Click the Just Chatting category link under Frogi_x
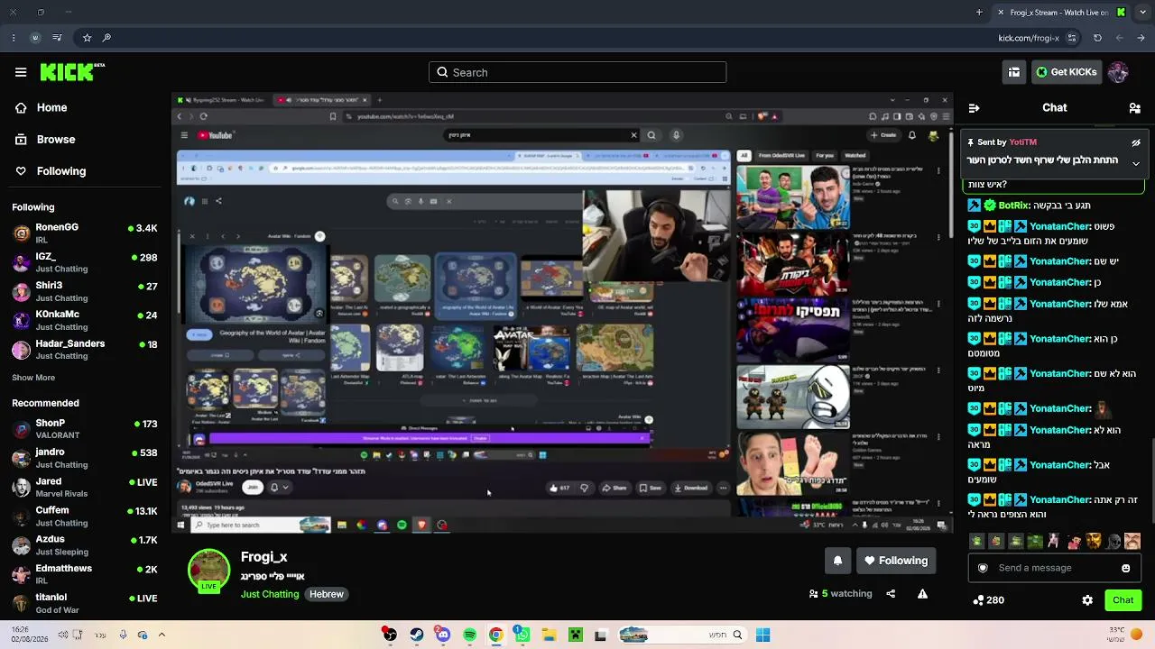Screen dimensions: 1155x649 coord(270,595)
